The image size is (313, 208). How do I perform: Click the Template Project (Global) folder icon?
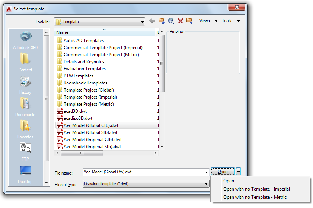coord(60,90)
